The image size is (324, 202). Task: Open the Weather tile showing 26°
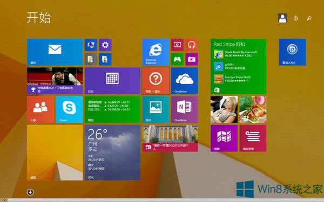tap(112, 152)
